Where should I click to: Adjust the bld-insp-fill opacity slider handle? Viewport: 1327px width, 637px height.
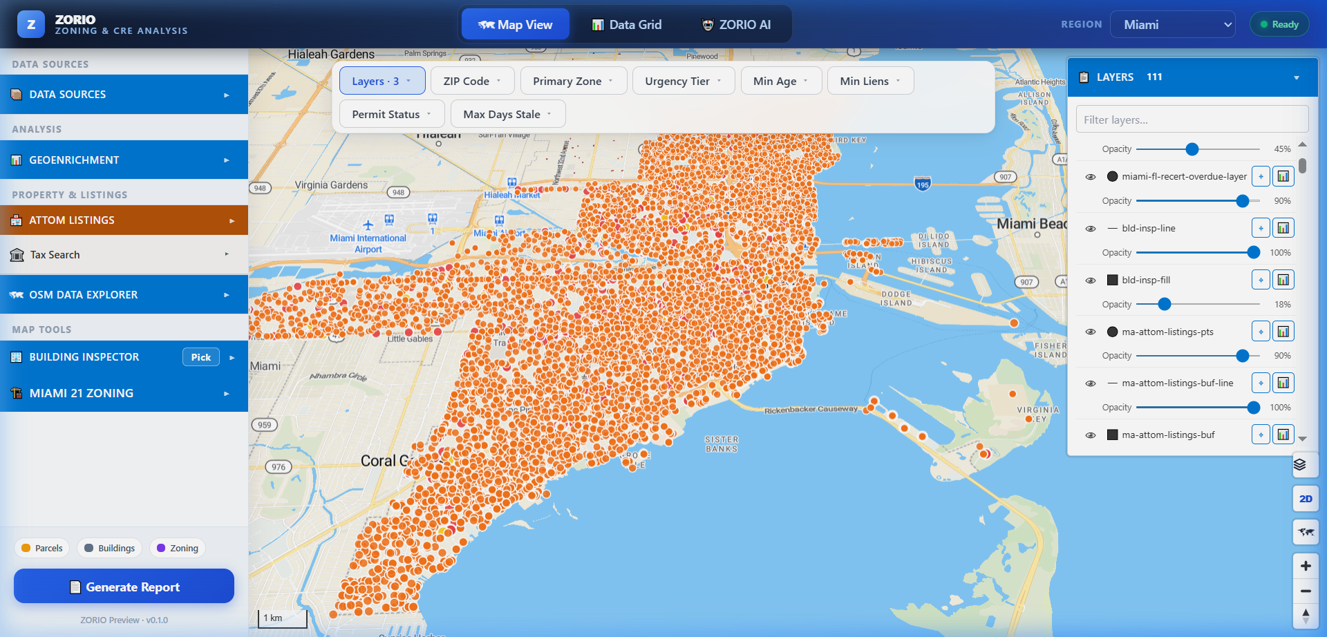coord(1165,304)
